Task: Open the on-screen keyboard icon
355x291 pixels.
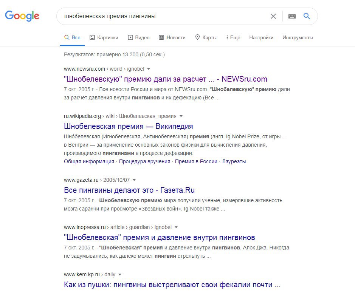Action: pyautogui.click(x=292, y=16)
